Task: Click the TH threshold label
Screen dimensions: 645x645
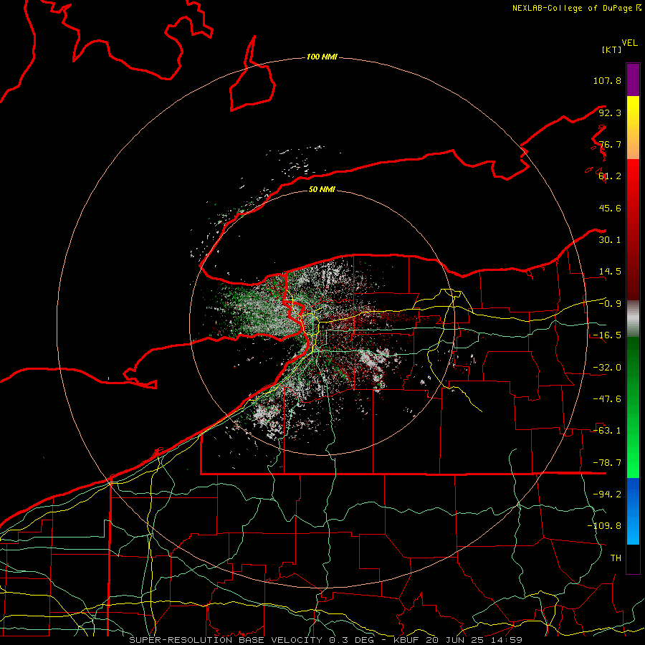Action: click(x=616, y=558)
